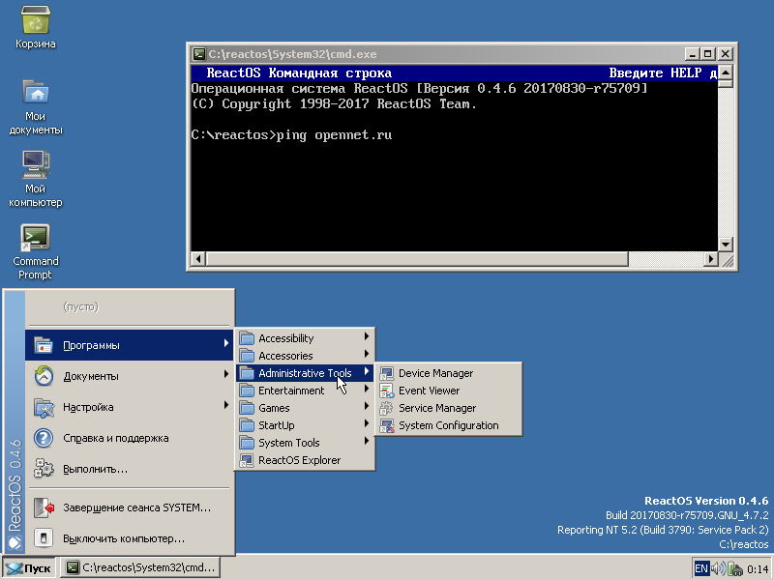Launch ReactOS Explorer from Programs menu
774x580 pixels.
point(299,460)
